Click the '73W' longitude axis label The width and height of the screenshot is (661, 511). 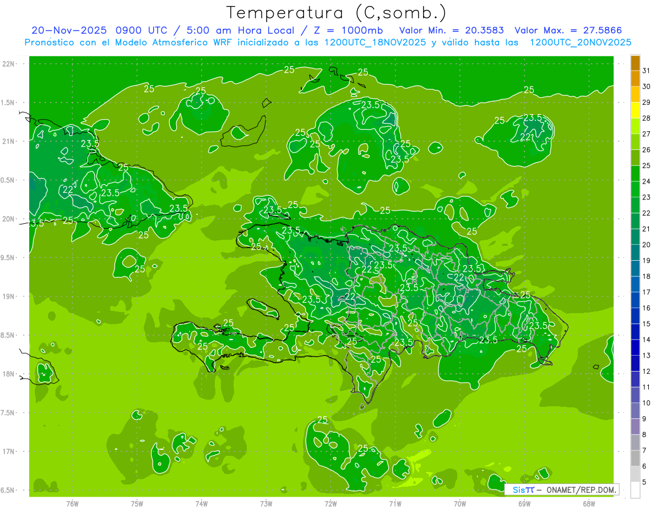point(266,504)
